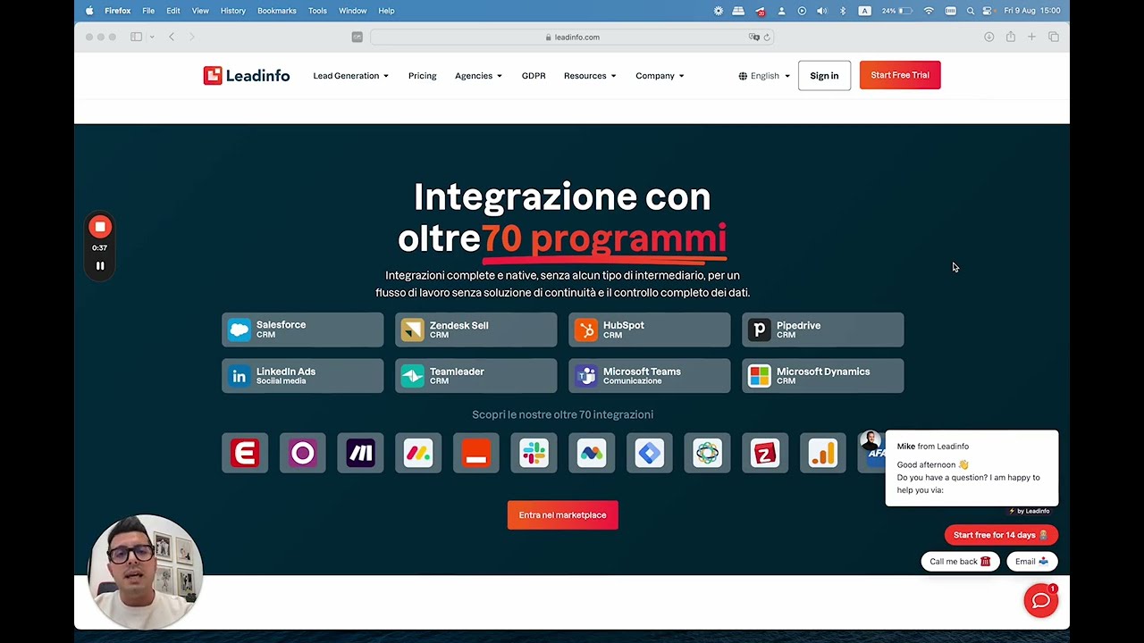Pause the screen recording

(x=100, y=265)
